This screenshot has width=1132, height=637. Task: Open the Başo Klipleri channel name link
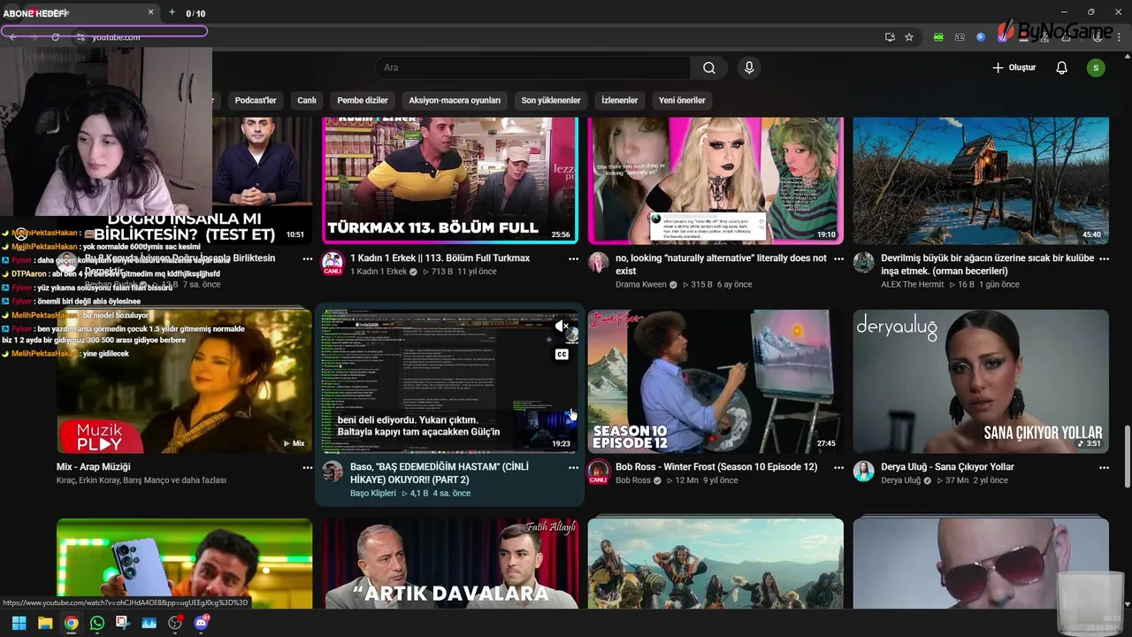click(x=372, y=493)
